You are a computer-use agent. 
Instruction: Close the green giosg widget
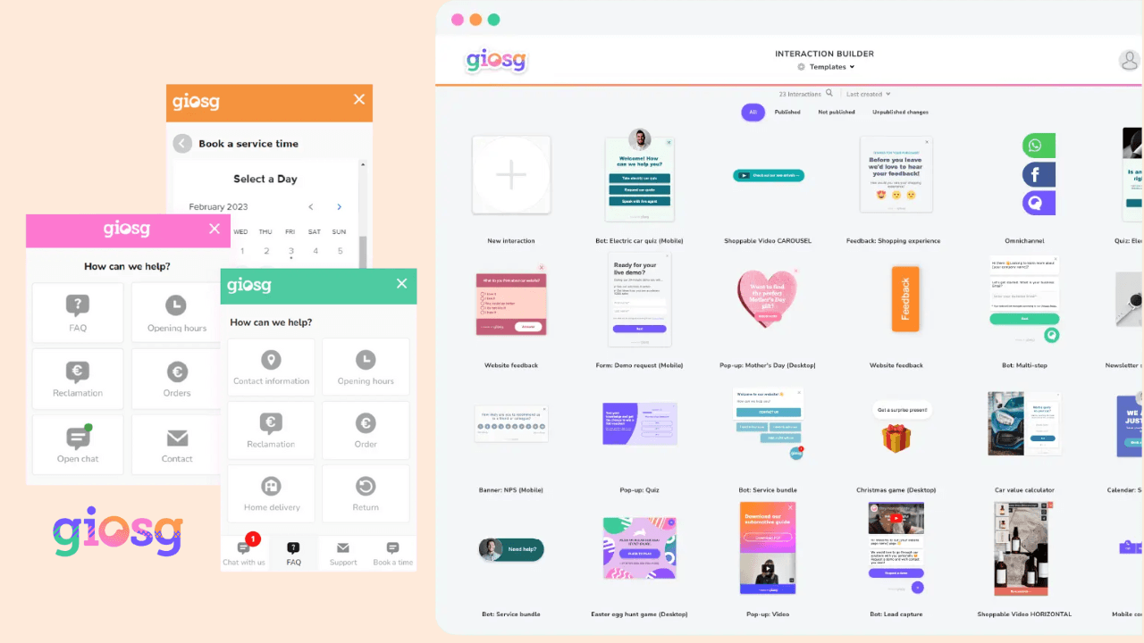[x=401, y=283]
